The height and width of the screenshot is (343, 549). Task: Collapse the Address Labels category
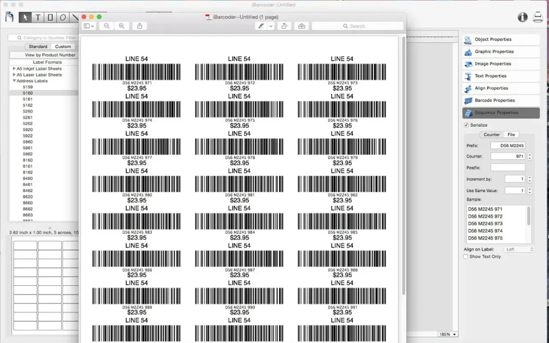[x=14, y=81]
